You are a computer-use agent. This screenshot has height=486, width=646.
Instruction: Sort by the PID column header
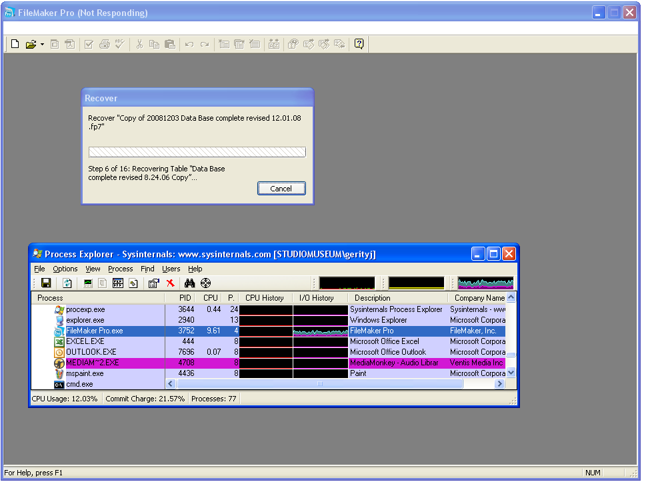click(181, 298)
